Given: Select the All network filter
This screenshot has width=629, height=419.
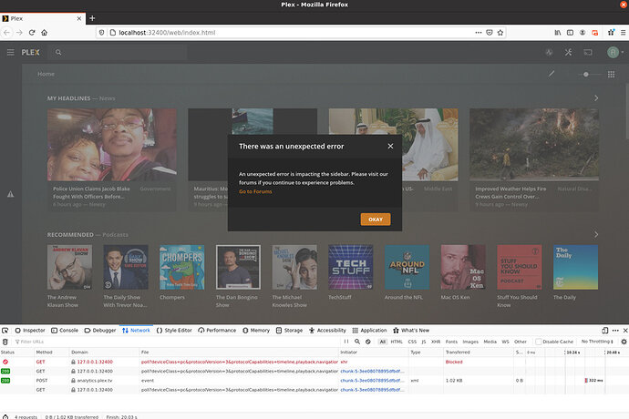Looking at the screenshot, I should click(x=383, y=342).
